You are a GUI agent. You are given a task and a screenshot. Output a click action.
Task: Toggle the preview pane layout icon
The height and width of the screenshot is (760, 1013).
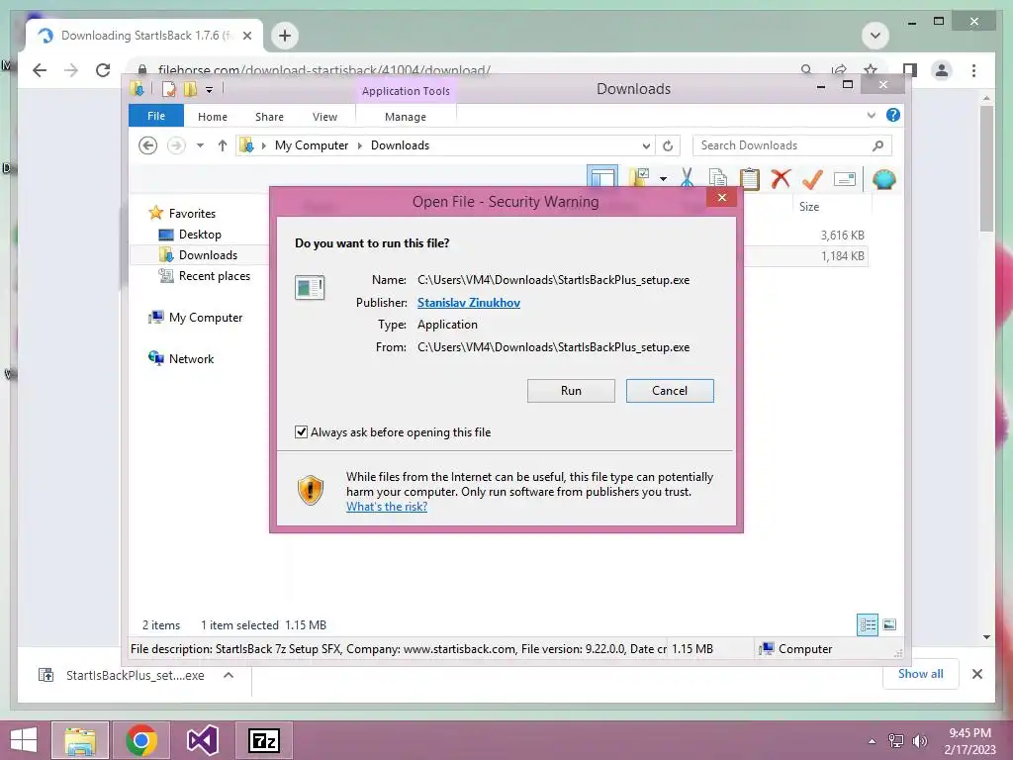[602, 176]
